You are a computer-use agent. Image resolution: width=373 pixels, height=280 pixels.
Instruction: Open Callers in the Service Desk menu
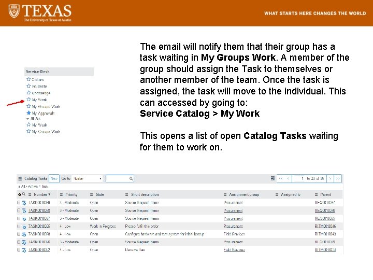click(x=38, y=79)
